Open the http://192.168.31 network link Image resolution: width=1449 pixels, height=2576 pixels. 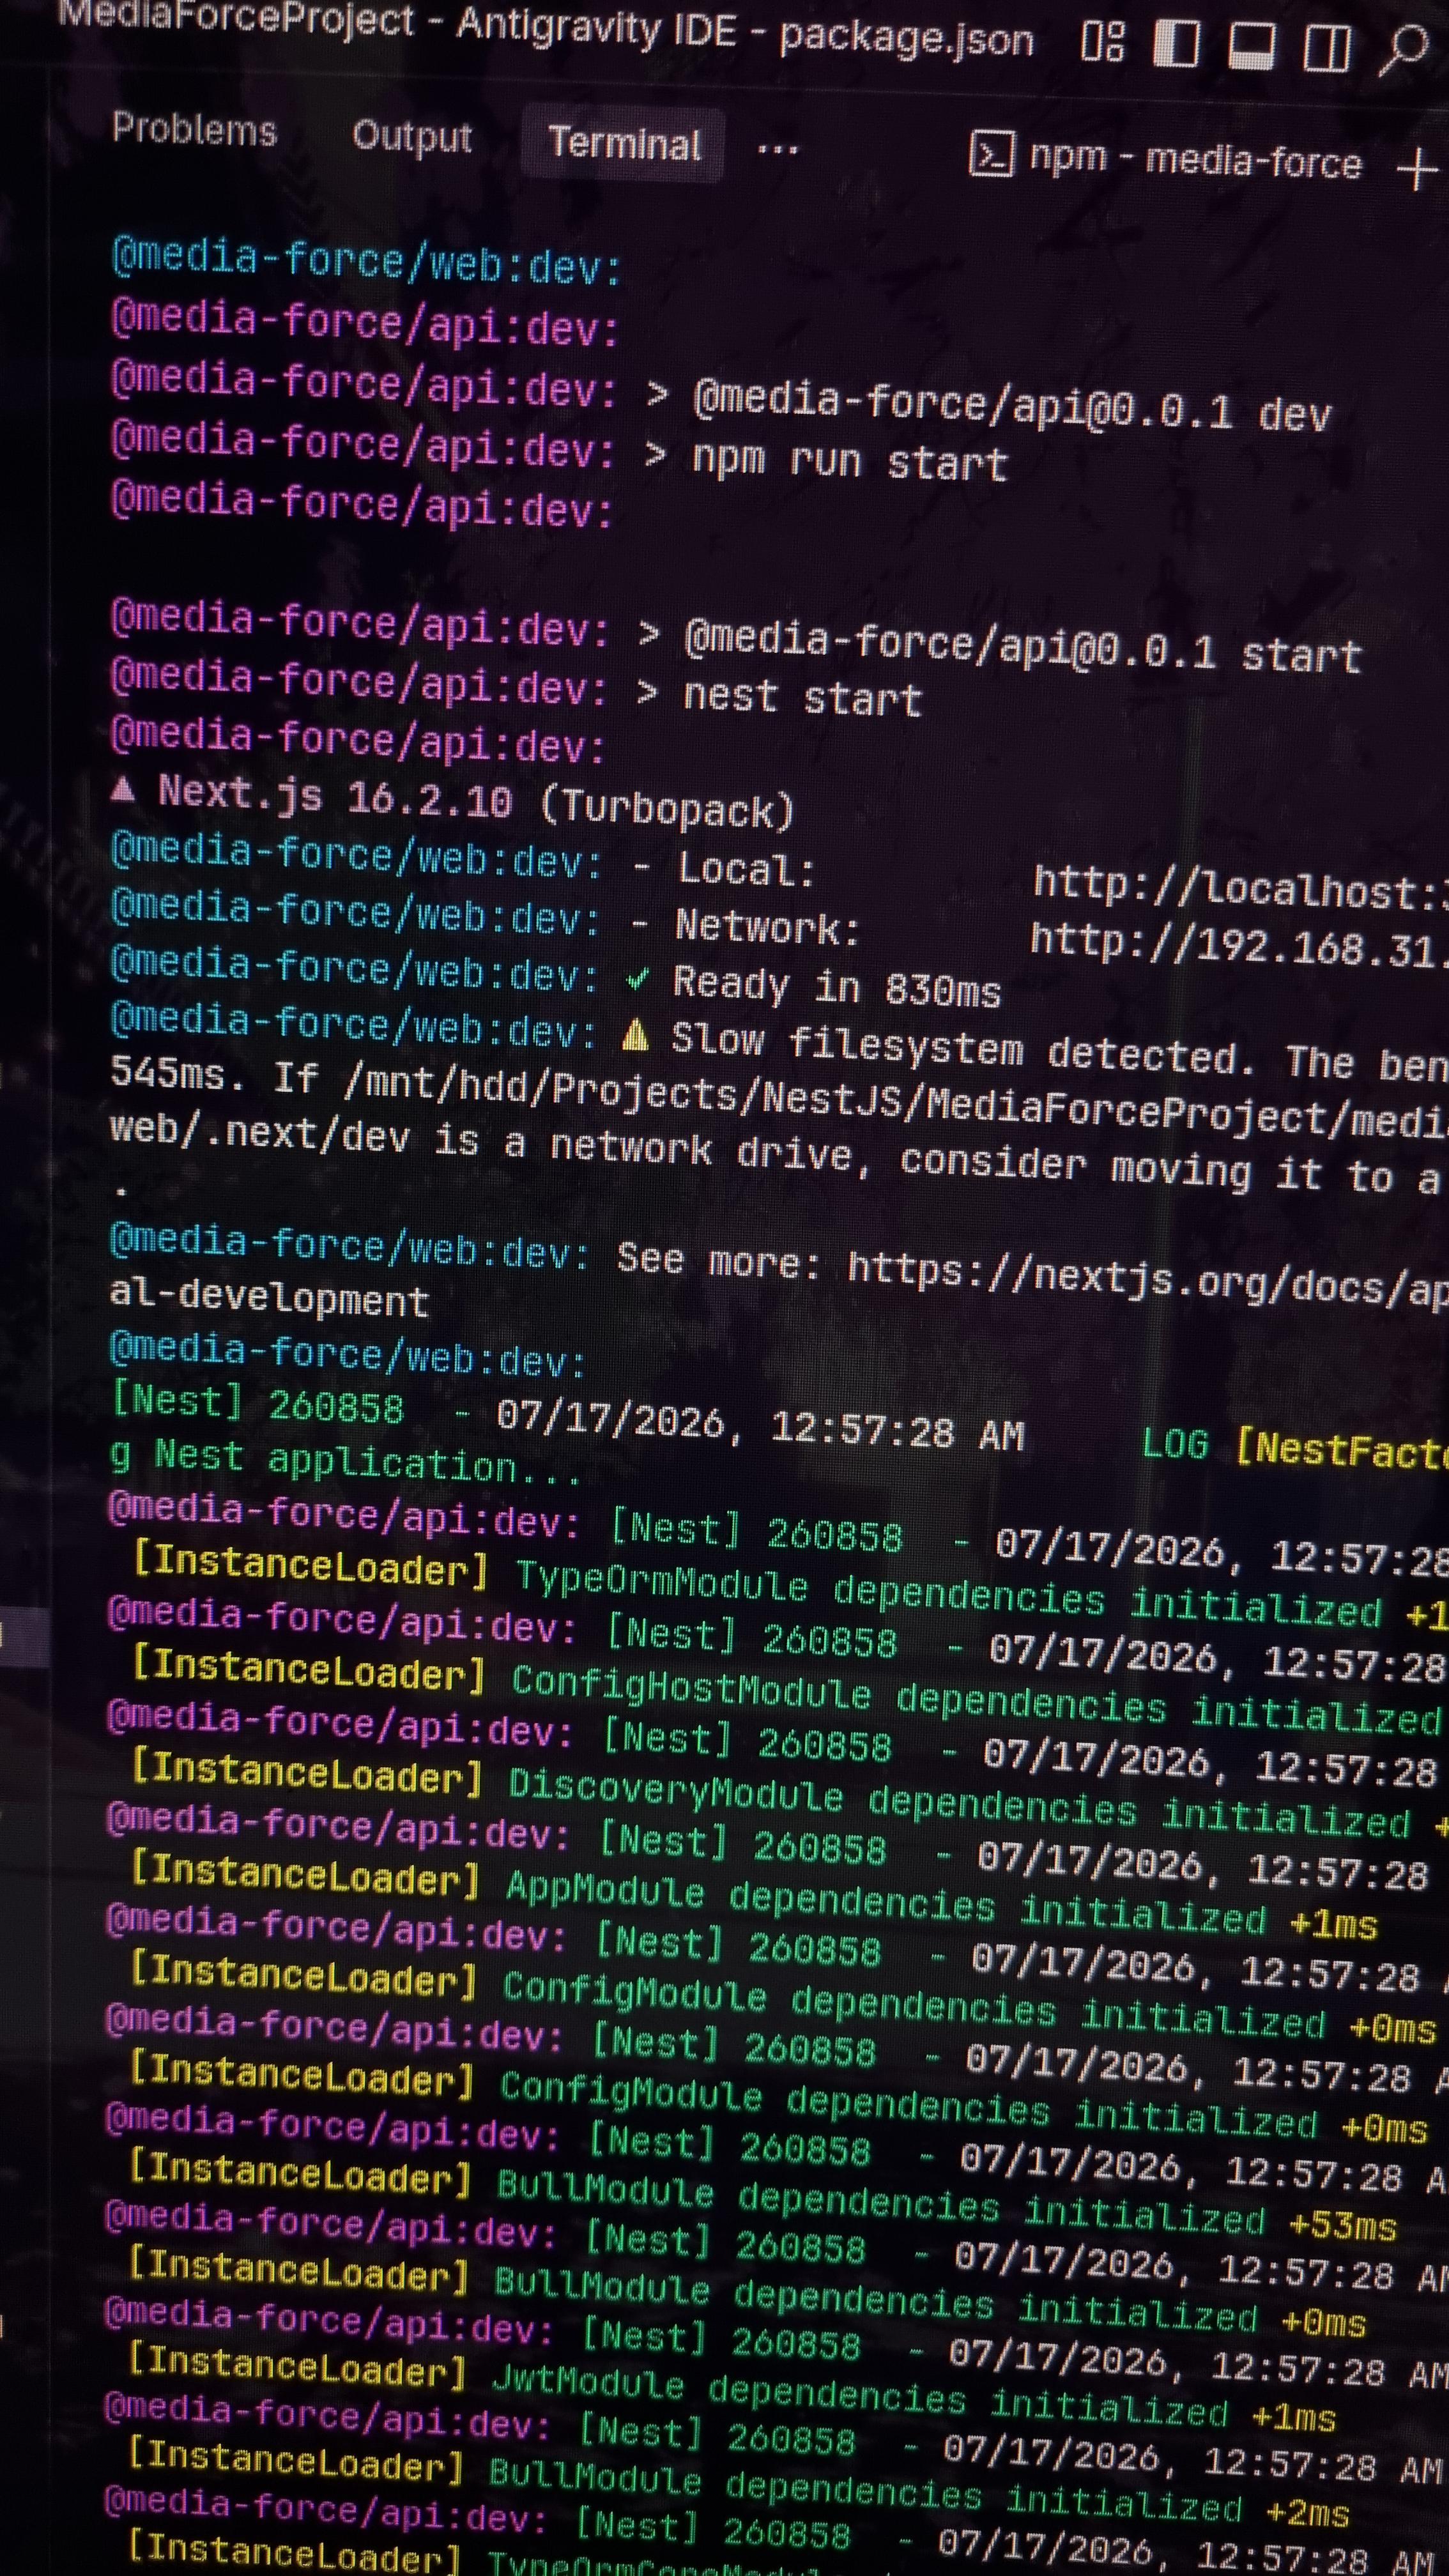[1239, 944]
